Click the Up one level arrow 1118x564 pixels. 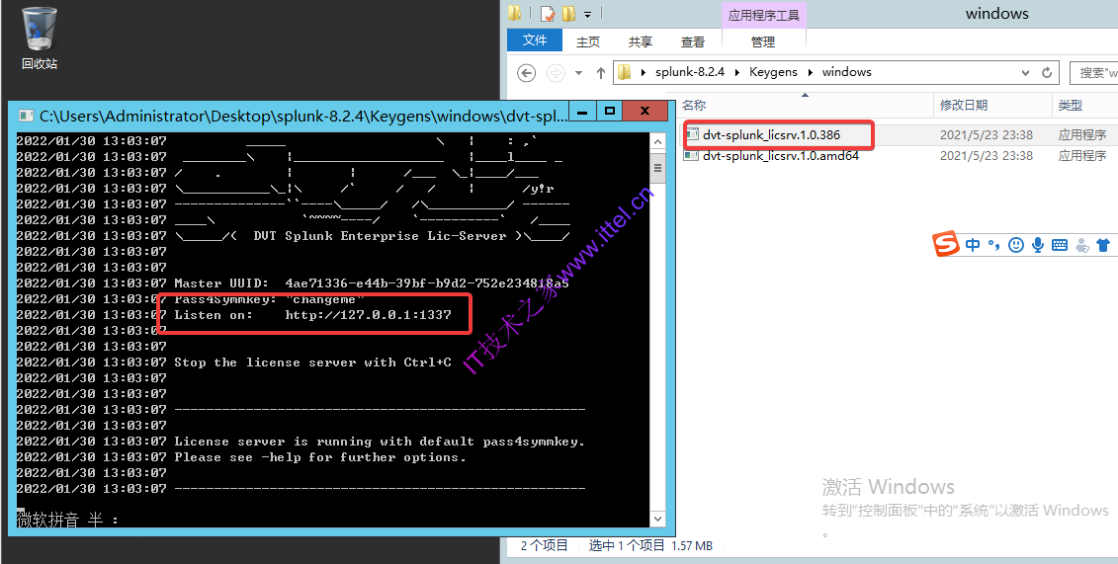(x=600, y=73)
